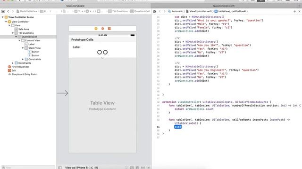This screenshot has height=169, width=302.
Task: Click the First Responder dock icon above the scene
Action: [x=103, y=29]
